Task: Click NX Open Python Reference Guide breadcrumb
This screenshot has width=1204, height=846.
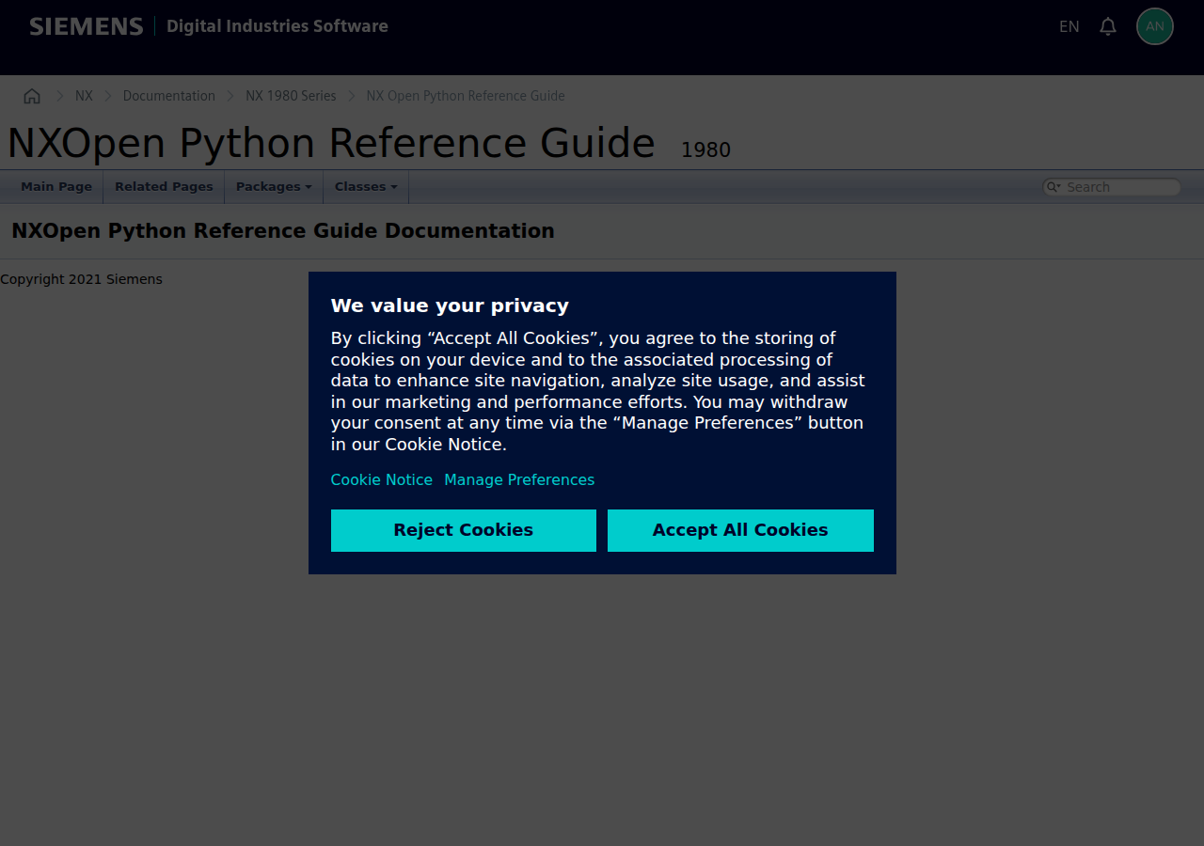Action: pyautogui.click(x=466, y=96)
